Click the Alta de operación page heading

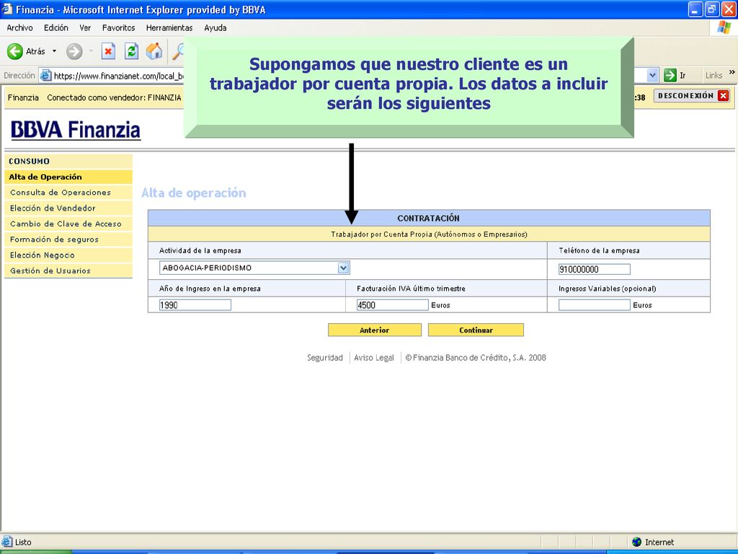(x=193, y=193)
